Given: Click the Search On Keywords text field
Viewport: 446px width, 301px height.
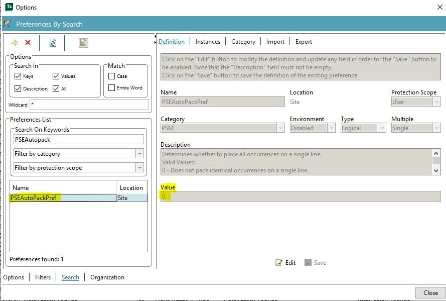Looking at the screenshot, I should (78, 139).
